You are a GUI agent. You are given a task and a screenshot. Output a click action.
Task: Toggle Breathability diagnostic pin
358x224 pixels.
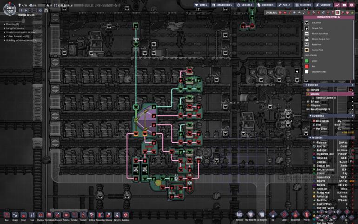(x=351, y=120)
